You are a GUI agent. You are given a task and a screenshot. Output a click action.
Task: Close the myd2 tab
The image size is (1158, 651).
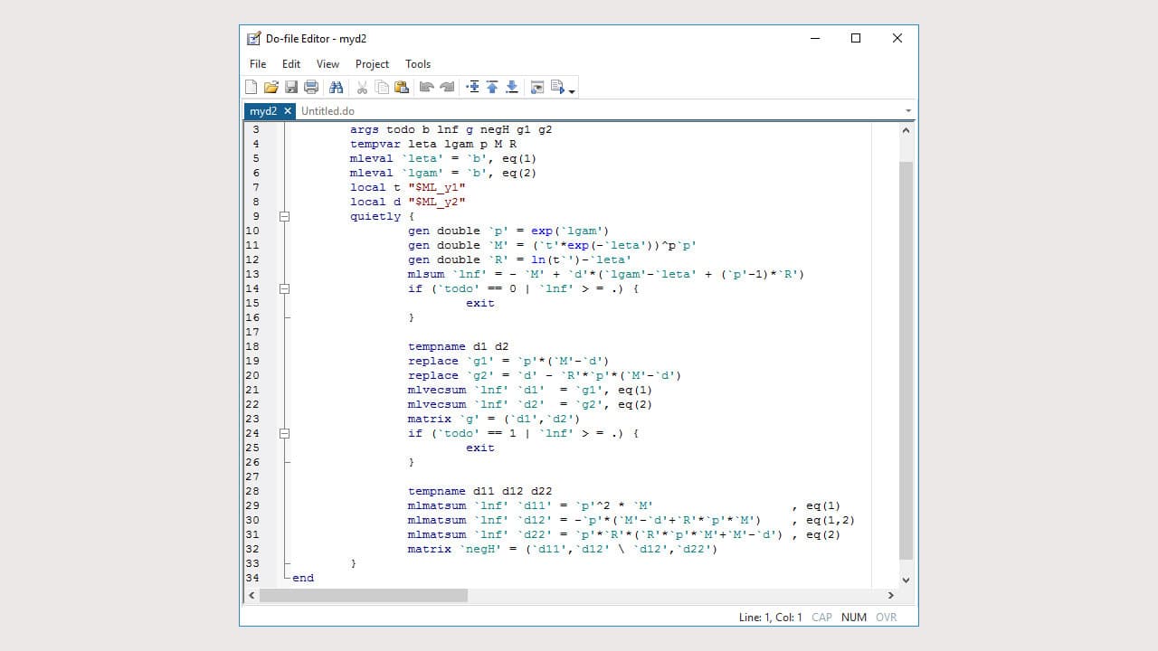point(289,110)
